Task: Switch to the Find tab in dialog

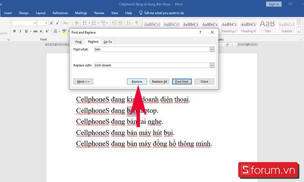Action: click(78, 42)
